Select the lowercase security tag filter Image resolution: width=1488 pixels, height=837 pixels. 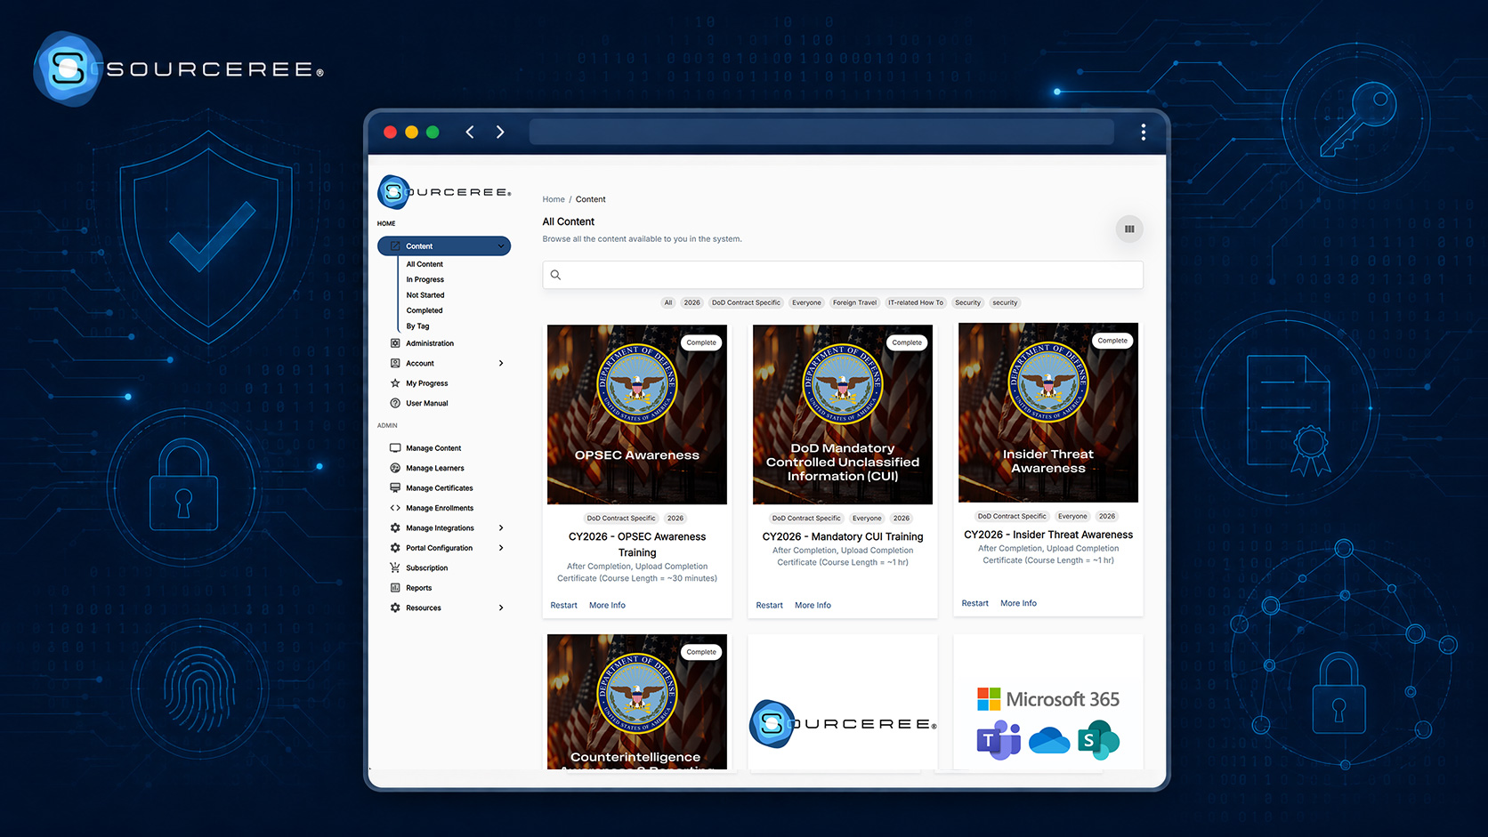[x=1005, y=302]
